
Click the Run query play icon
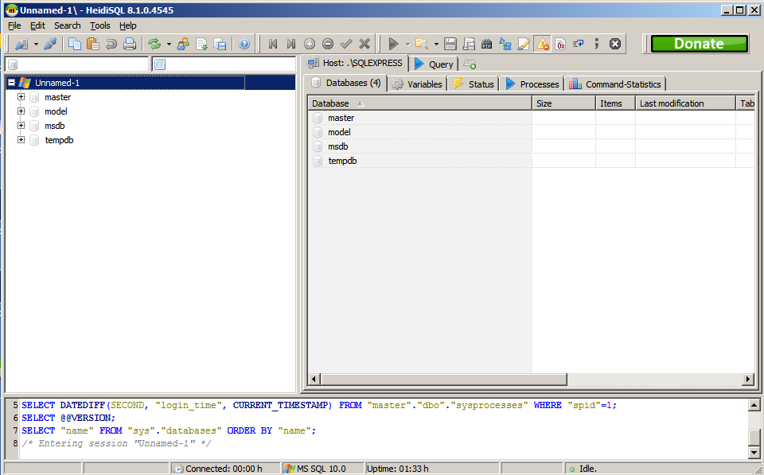393,45
